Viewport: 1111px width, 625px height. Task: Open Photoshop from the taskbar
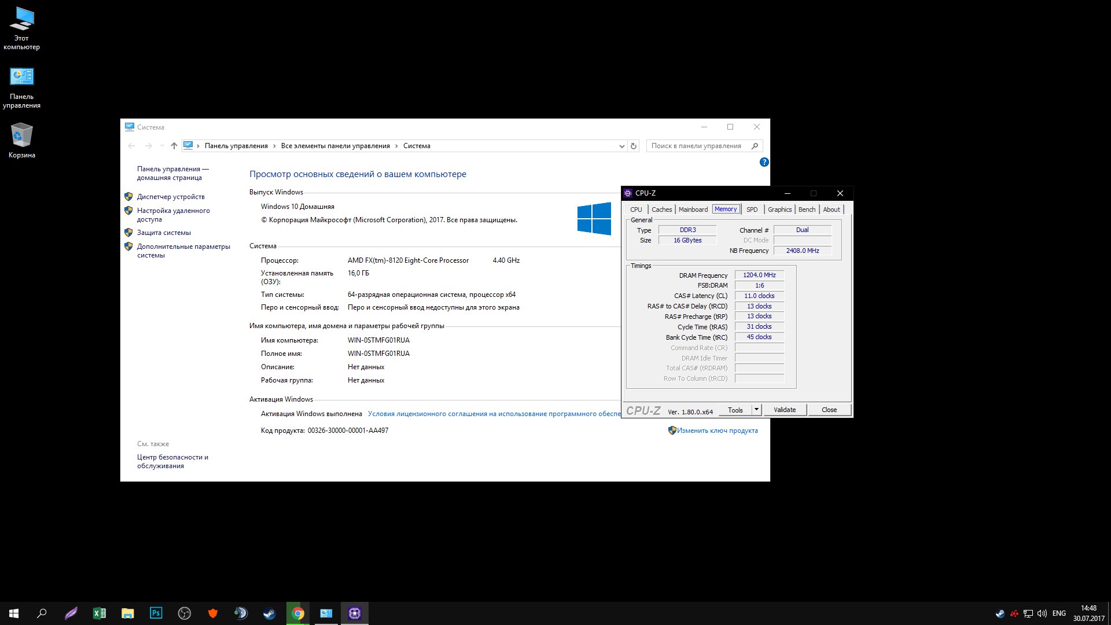pyautogui.click(x=156, y=613)
